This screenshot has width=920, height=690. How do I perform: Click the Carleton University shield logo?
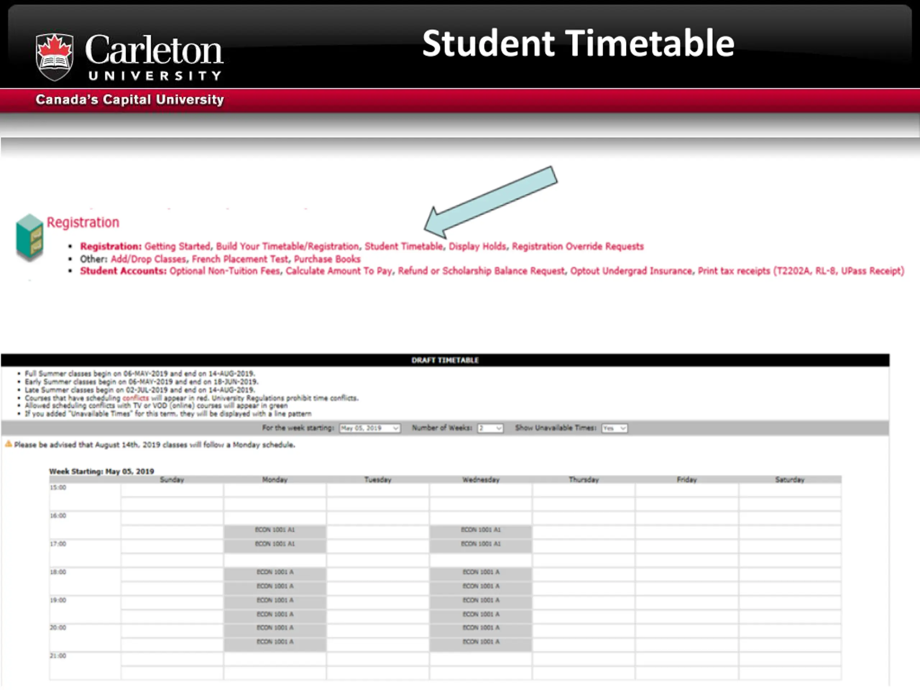[55, 57]
